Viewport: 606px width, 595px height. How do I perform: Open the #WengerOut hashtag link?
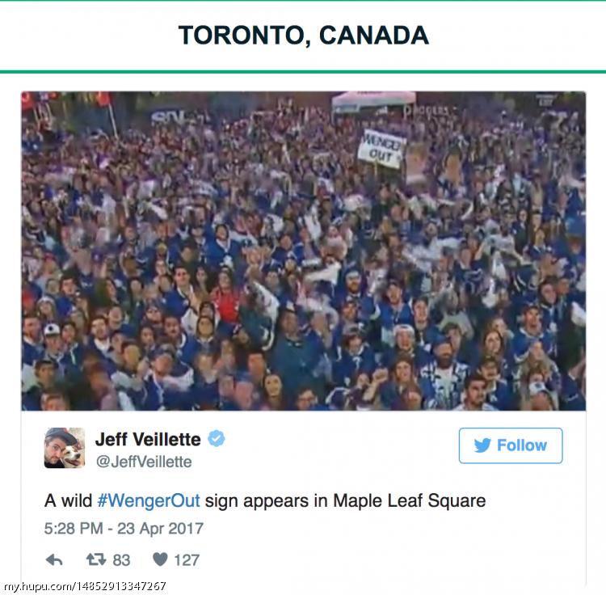[x=149, y=500]
